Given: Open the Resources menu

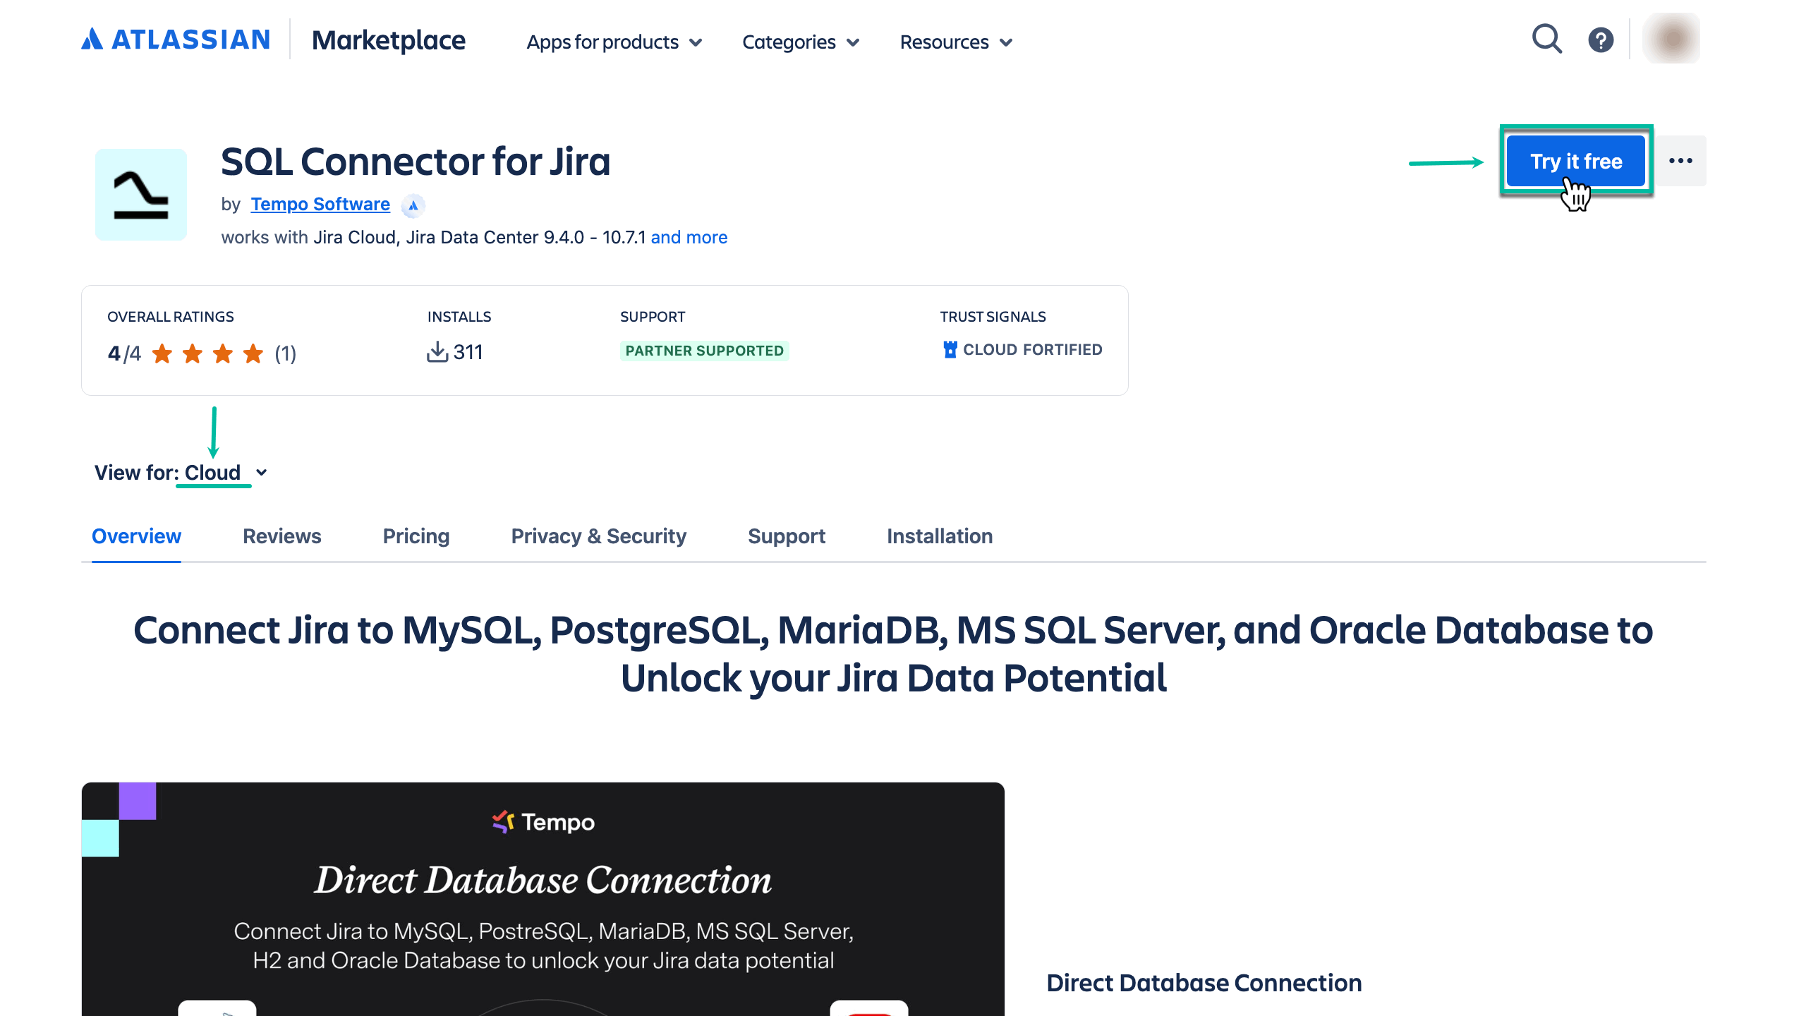Looking at the screenshot, I should tap(956, 42).
